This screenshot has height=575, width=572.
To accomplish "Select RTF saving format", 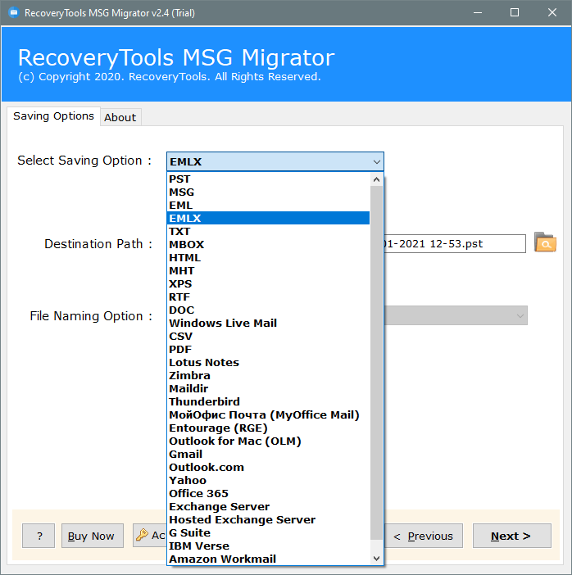I will (268, 297).
